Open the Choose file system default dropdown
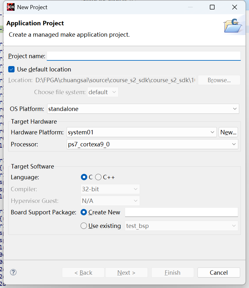The height and width of the screenshot is (288, 249). [x=103, y=92]
